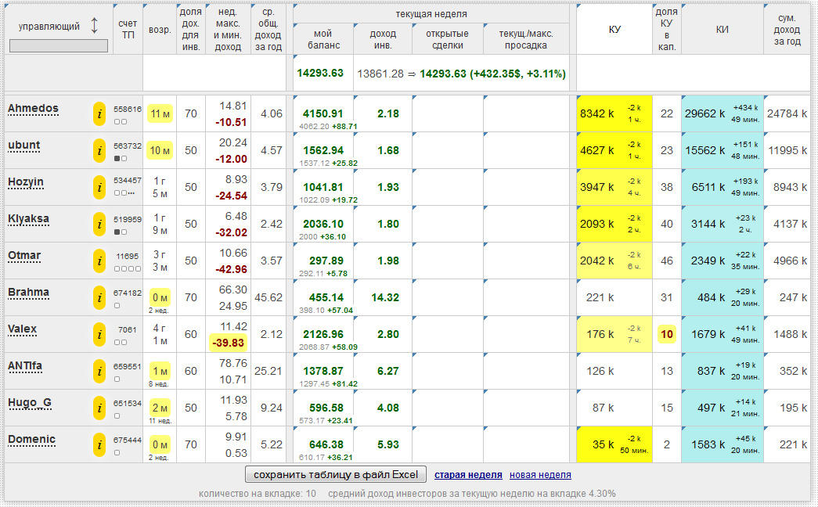
Task: Open ANTIfa manager link
Action: pos(24,365)
